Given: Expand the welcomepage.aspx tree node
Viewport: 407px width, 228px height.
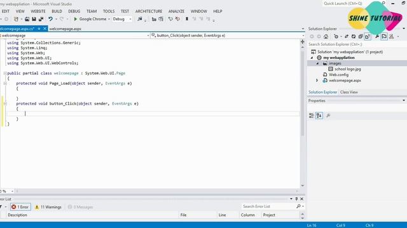Looking at the screenshot, I should [x=317, y=80].
